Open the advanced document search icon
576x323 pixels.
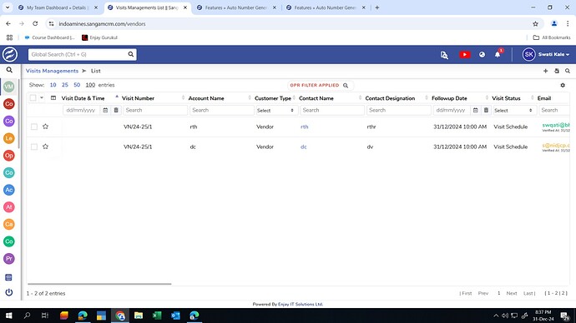tap(444, 55)
